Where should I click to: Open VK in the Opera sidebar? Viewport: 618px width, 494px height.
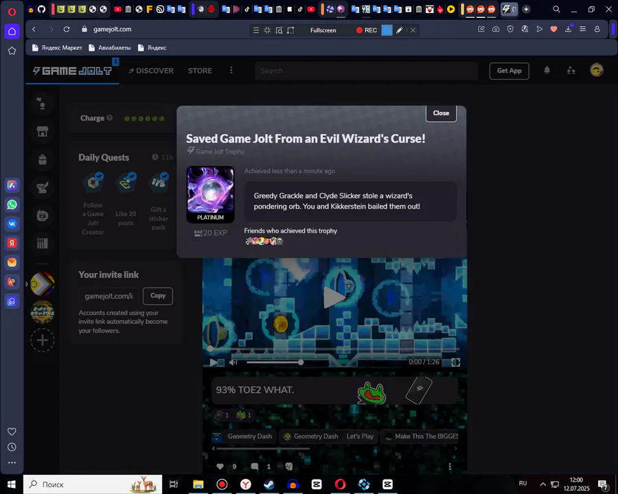click(x=12, y=224)
